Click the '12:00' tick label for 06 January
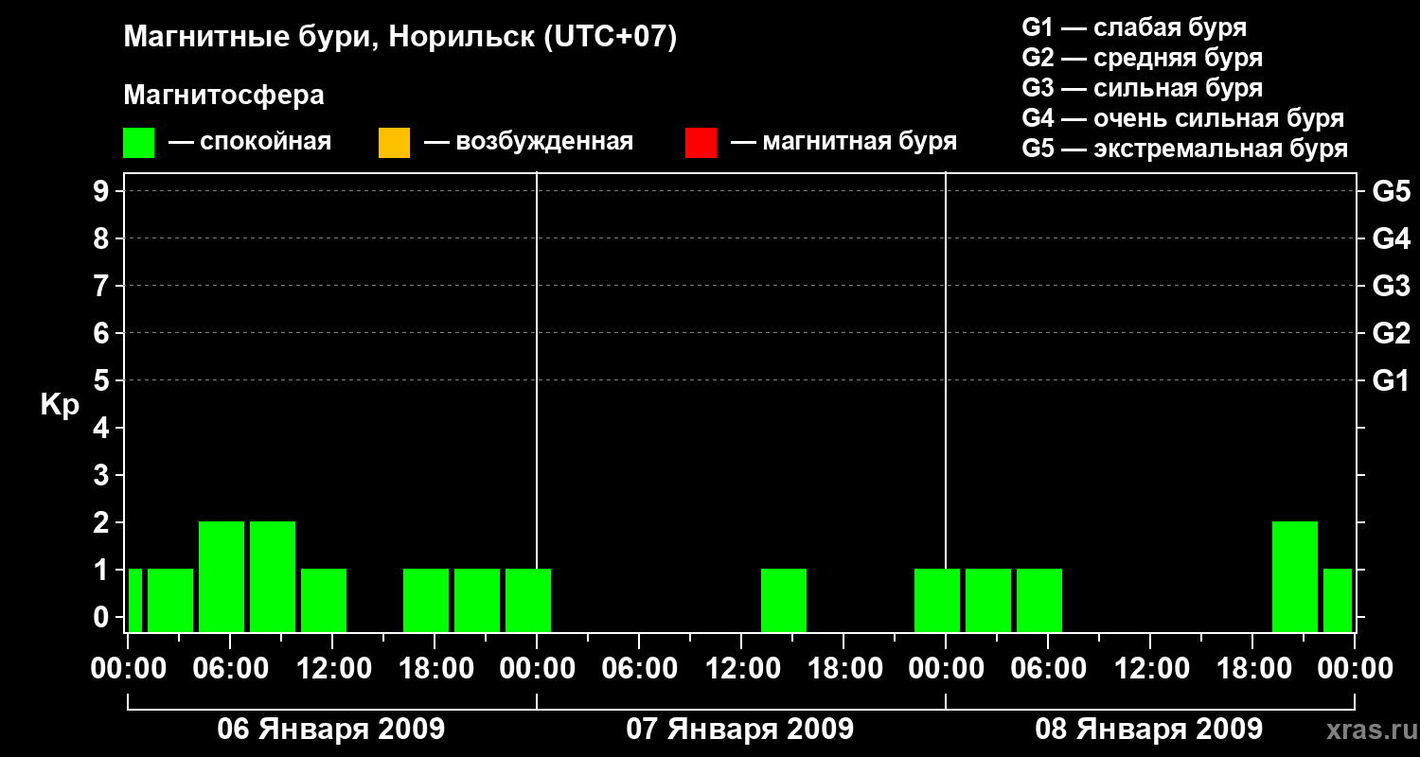This screenshot has width=1420, height=757. coord(332,669)
